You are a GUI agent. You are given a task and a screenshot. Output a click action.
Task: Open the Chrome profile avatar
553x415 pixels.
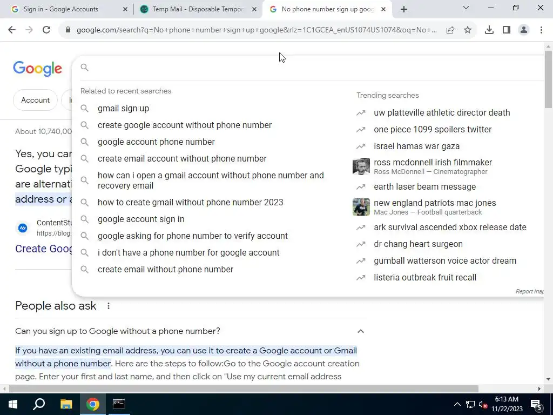click(x=524, y=30)
